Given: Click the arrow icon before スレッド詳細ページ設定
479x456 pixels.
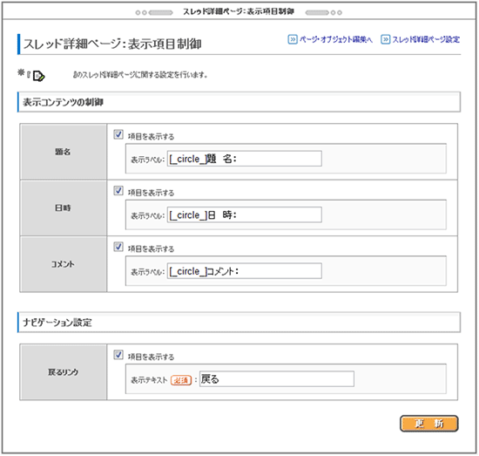Looking at the screenshot, I should 385,39.
